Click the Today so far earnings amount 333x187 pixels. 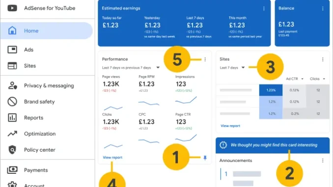tap(111, 25)
